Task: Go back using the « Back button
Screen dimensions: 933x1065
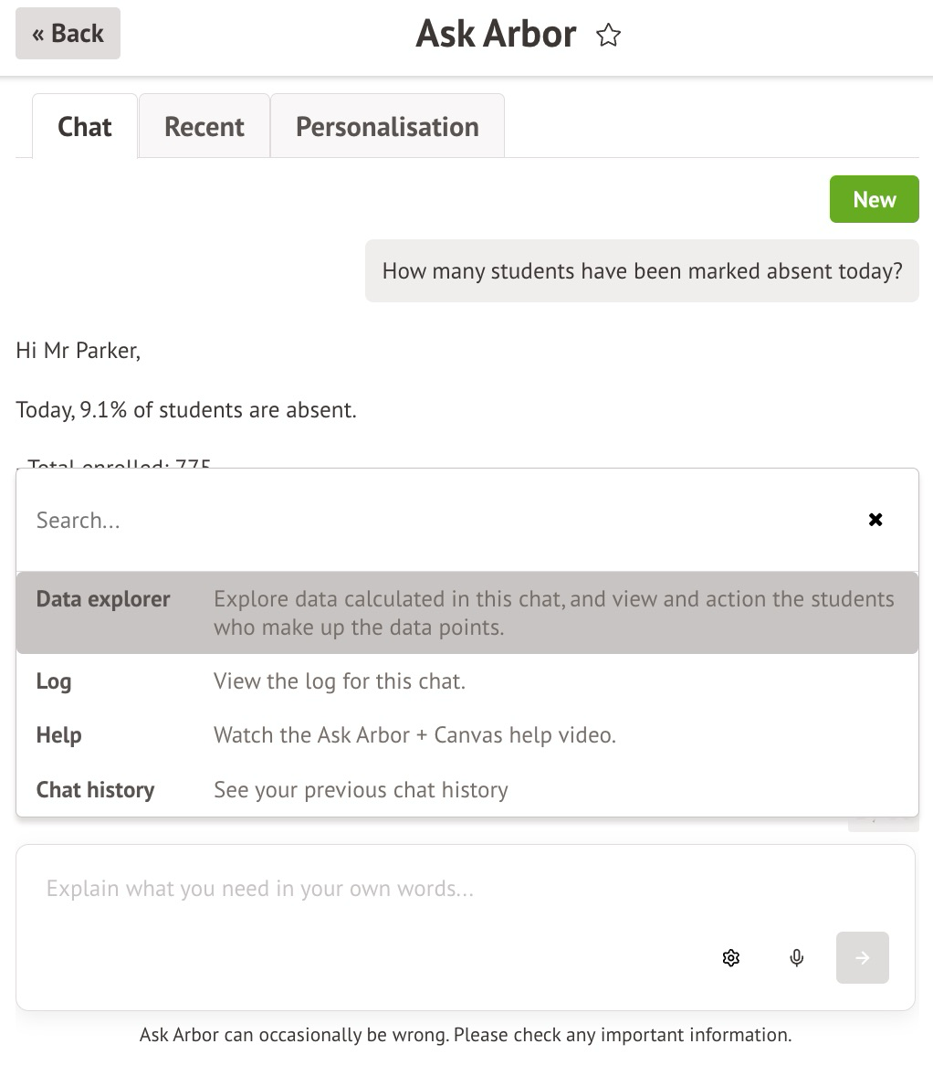Action: (x=68, y=34)
